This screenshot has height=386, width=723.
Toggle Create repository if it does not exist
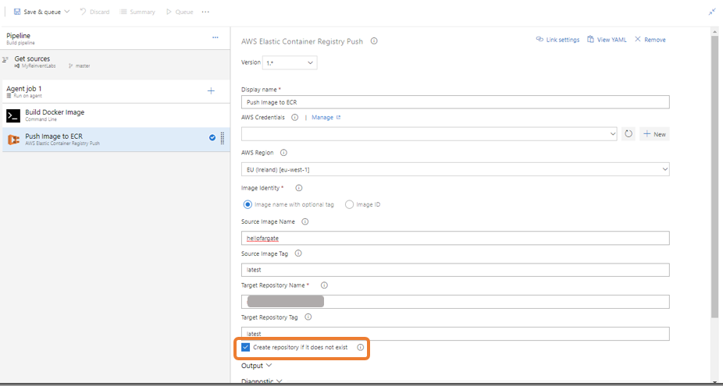pos(245,347)
